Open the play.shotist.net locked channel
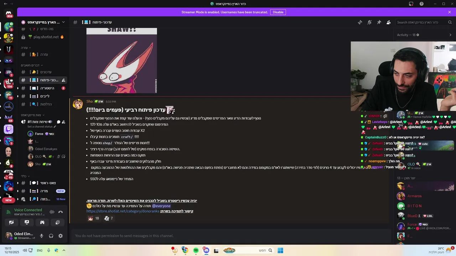Screen dimensions: 456x256 tap(43, 37)
